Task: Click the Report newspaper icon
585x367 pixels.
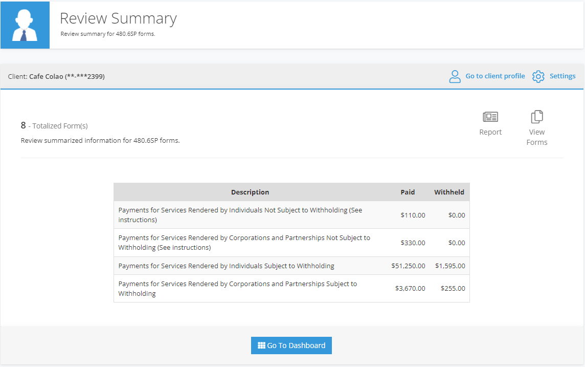Action: pos(490,117)
